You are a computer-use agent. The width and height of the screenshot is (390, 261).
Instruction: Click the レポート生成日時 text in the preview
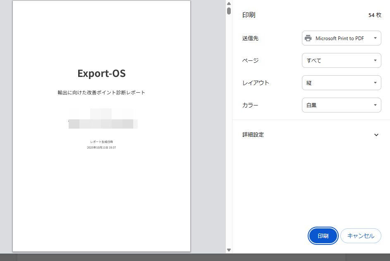(101, 141)
